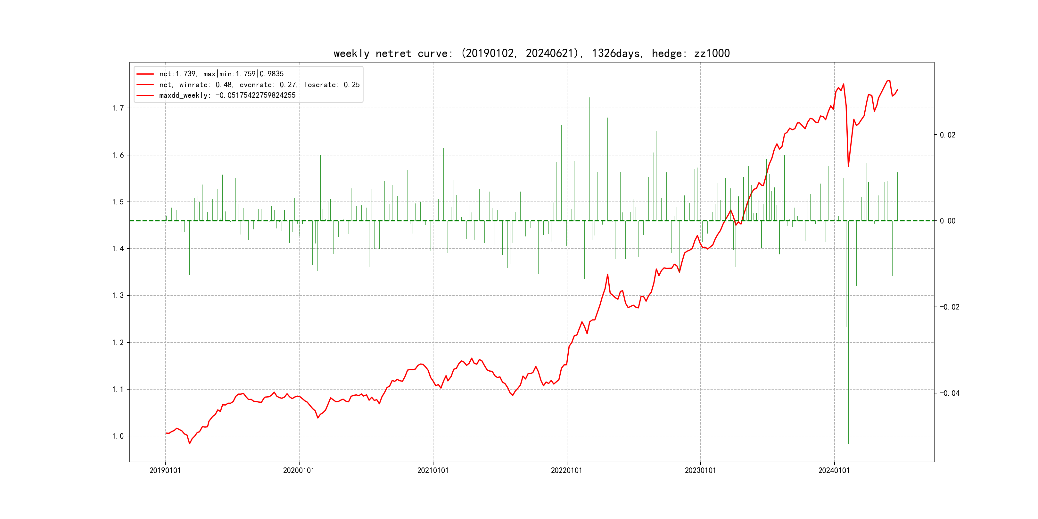
Task: Click the -0.04 right y-axis tick label
Action: click(949, 393)
